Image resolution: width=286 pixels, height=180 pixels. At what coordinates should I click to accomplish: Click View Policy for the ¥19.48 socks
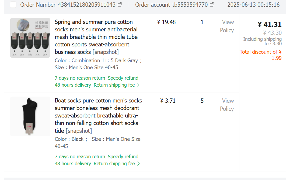227,26
